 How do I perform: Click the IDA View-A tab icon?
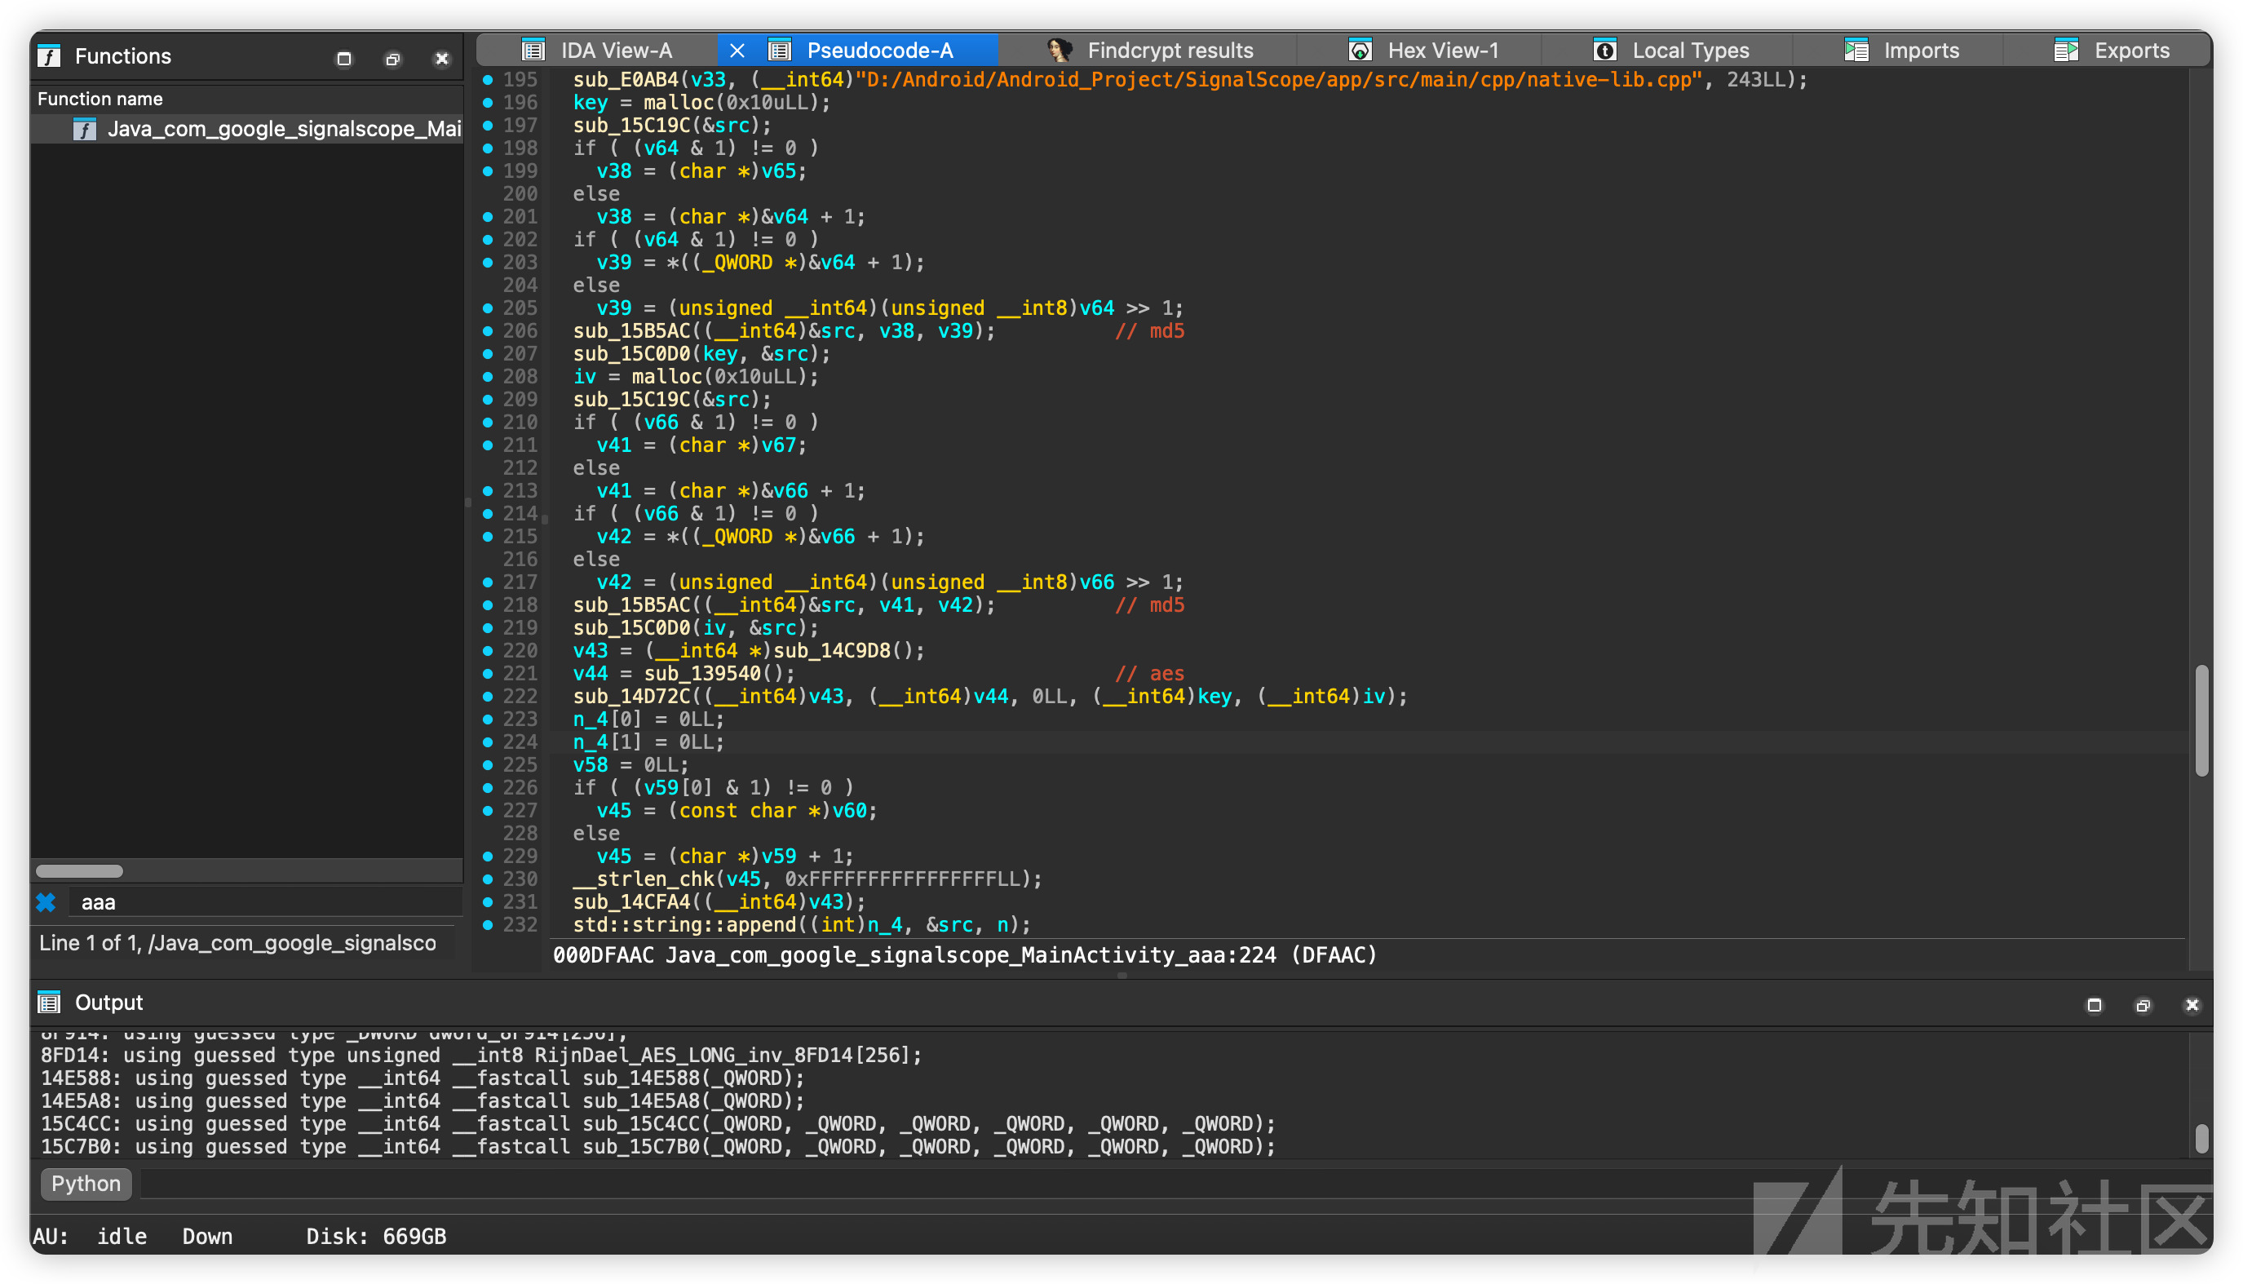(x=533, y=51)
